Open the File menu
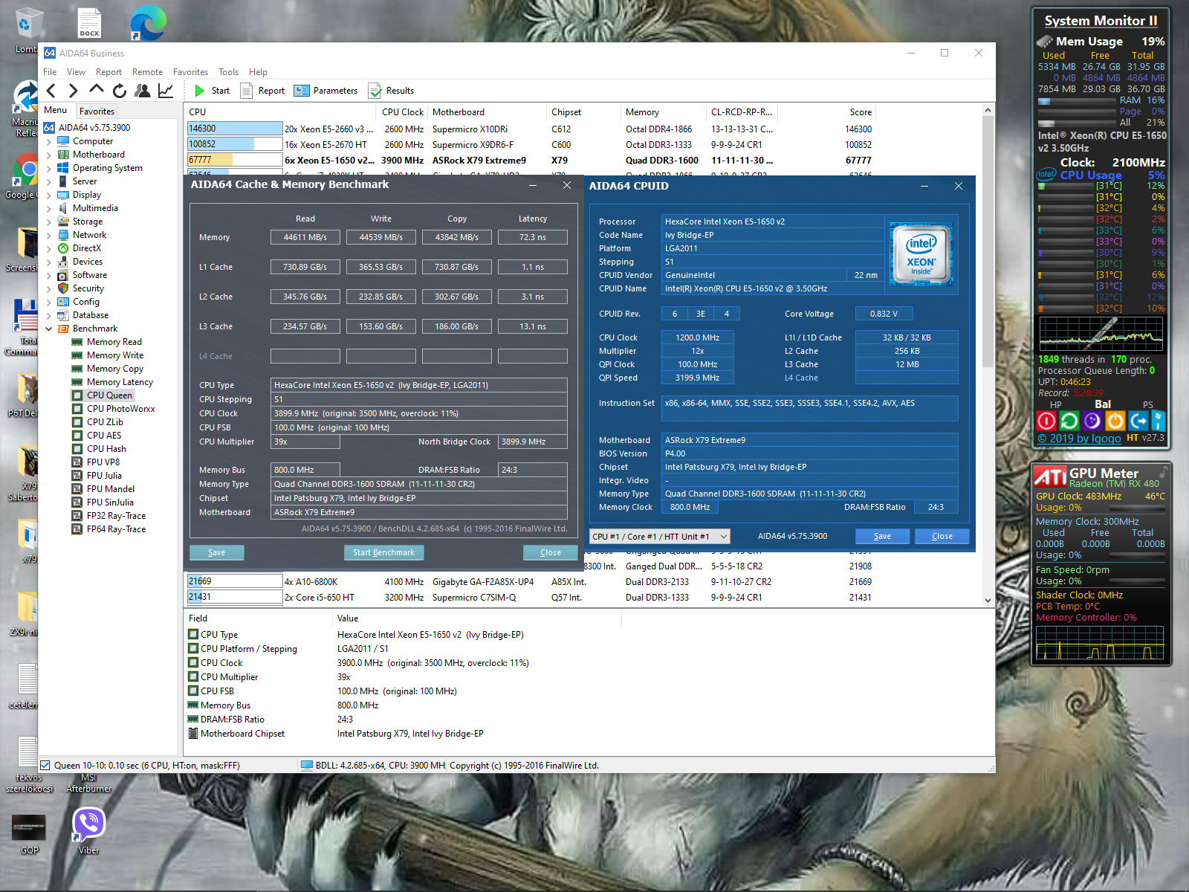This screenshot has width=1189, height=892. pyautogui.click(x=50, y=72)
